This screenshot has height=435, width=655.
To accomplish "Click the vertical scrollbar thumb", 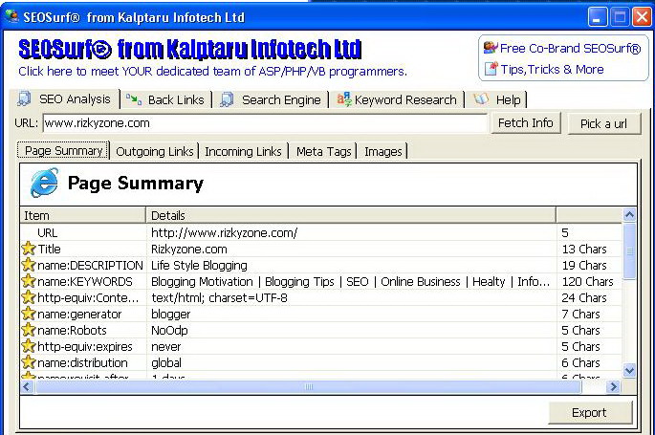I will 629,251.
